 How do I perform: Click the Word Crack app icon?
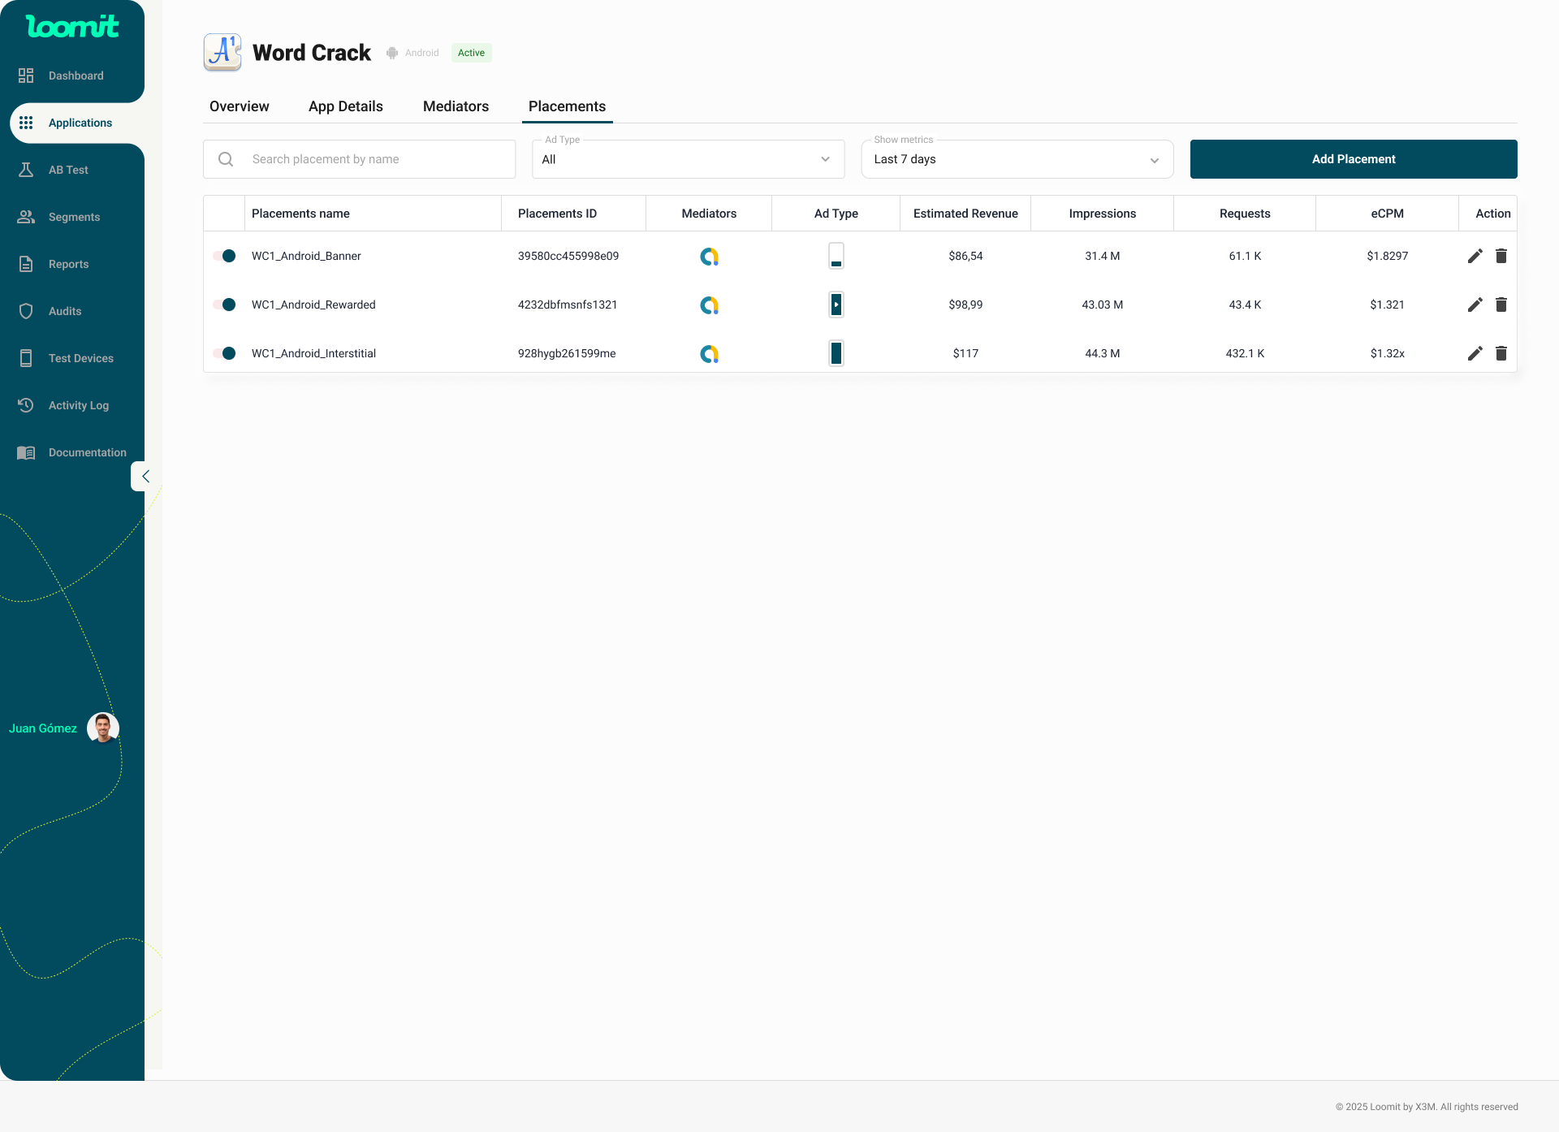pyautogui.click(x=222, y=52)
